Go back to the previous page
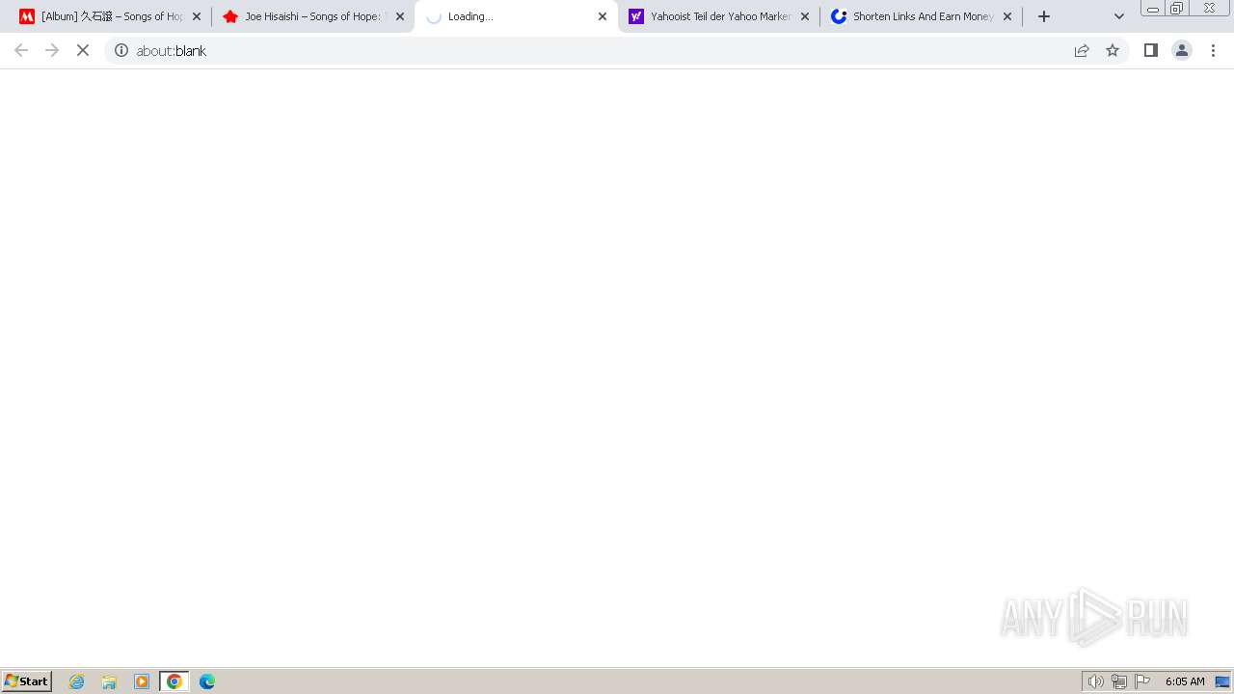This screenshot has height=694, width=1234. coord(21,50)
